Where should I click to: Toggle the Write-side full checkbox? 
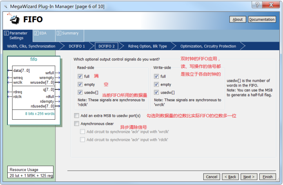pyautogui.click(x=156, y=76)
